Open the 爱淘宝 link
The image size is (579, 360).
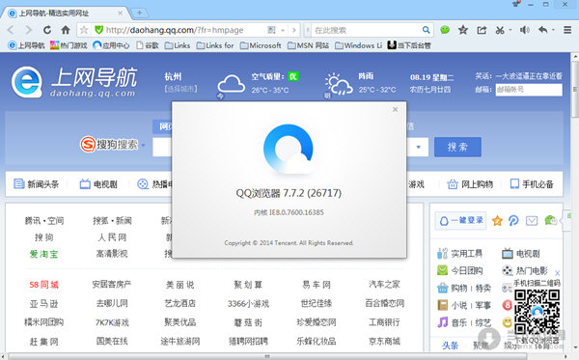tap(44, 254)
